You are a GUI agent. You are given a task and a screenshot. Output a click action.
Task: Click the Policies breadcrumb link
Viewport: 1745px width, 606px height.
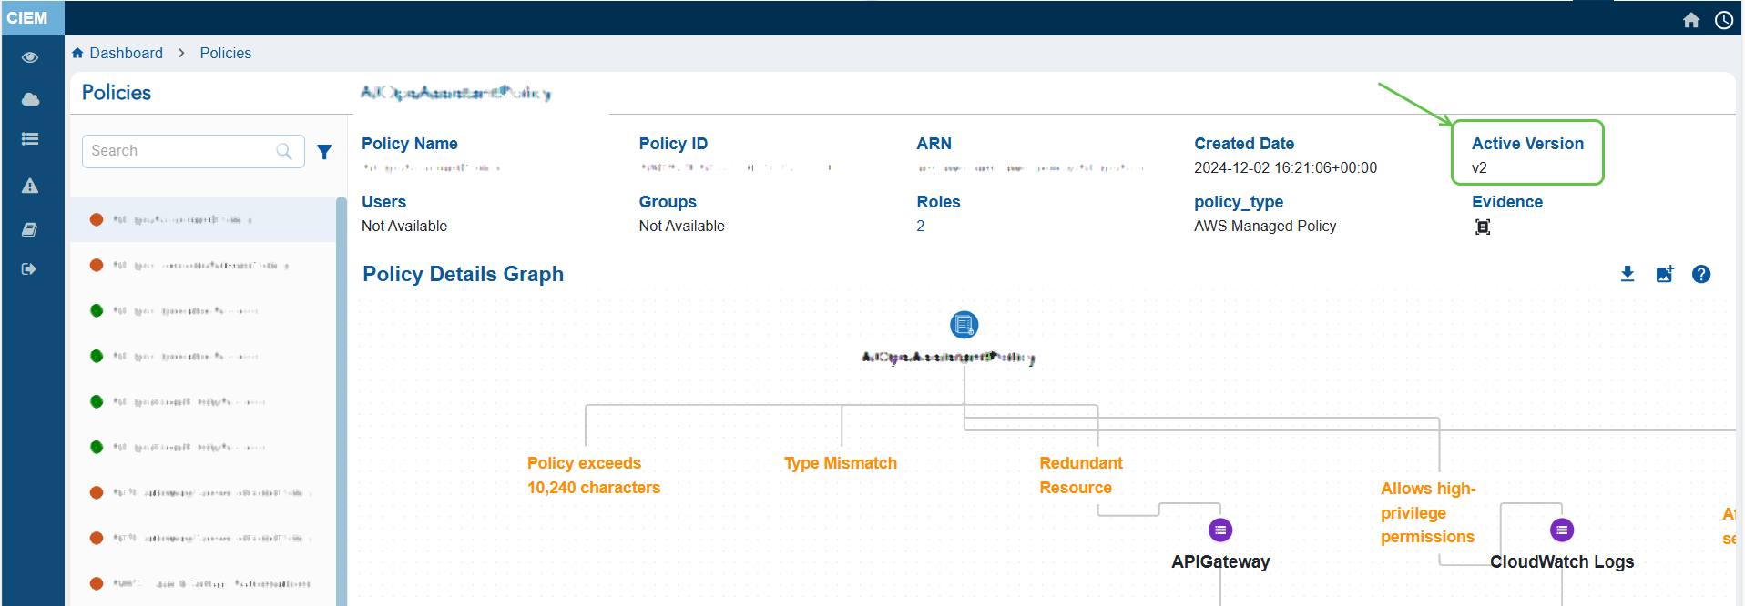(226, 53)
